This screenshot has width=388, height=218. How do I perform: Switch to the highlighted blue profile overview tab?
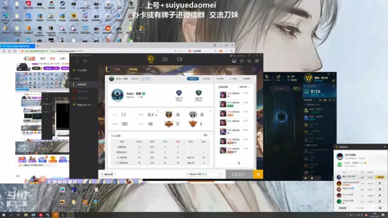tap(193, 79)
